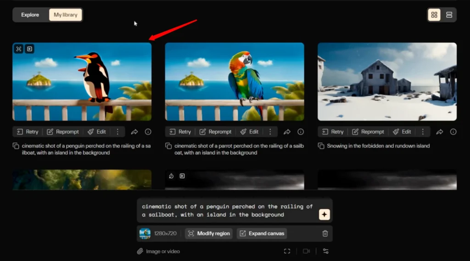Open more options for parrot image
The height and width of the screenshot is (261, 470).
pos(270,132)
